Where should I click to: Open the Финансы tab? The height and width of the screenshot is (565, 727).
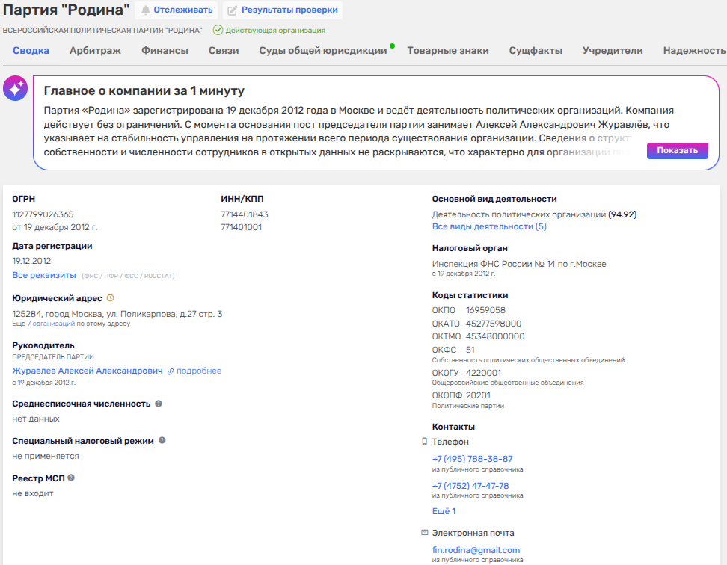[x=165, y=51]
